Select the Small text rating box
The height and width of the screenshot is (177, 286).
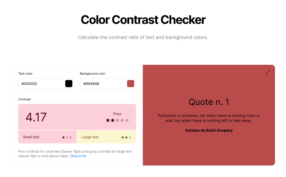point(47,137)
